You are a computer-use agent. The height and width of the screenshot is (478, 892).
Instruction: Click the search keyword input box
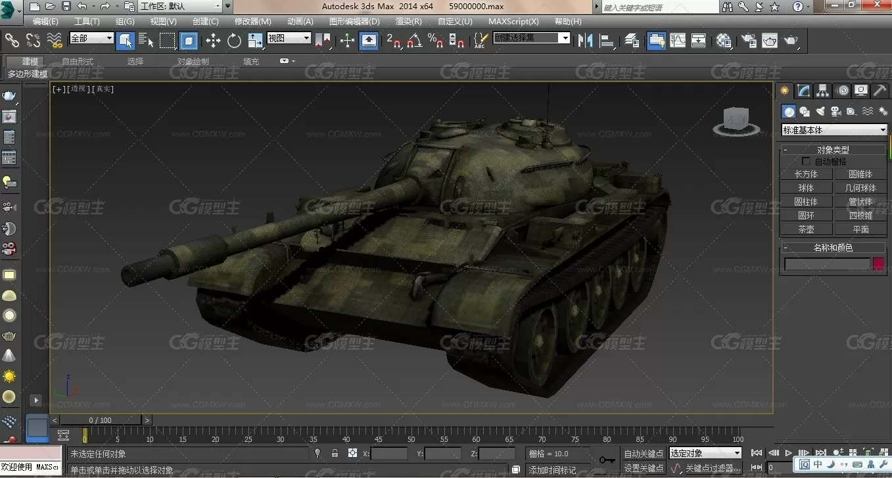tap(660, 7)
